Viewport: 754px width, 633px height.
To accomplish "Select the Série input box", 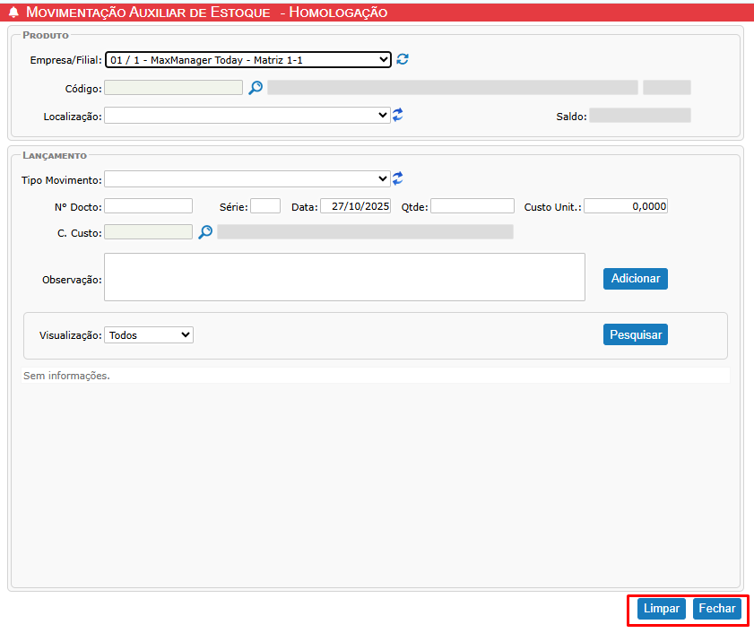I will coord(265,206).
